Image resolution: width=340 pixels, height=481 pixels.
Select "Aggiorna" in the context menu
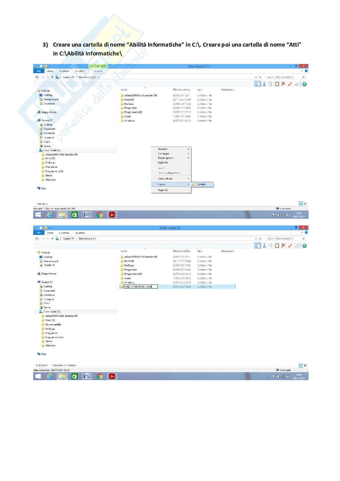[x=163, y=163]
